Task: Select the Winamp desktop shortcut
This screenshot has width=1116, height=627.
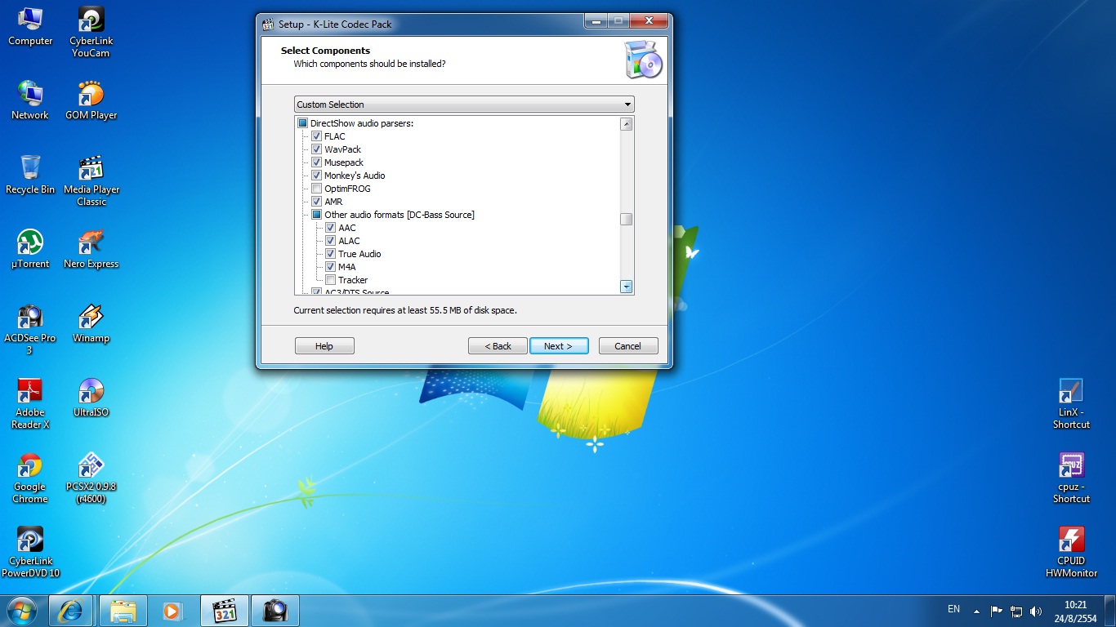Action: point(91,323)
